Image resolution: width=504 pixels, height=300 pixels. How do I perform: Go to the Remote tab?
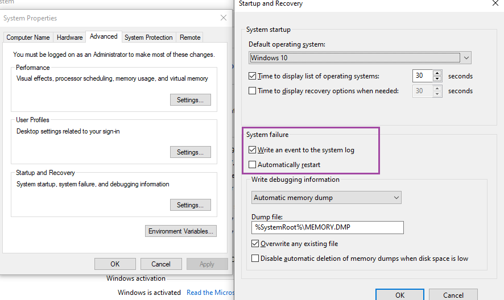pos(190,37)
